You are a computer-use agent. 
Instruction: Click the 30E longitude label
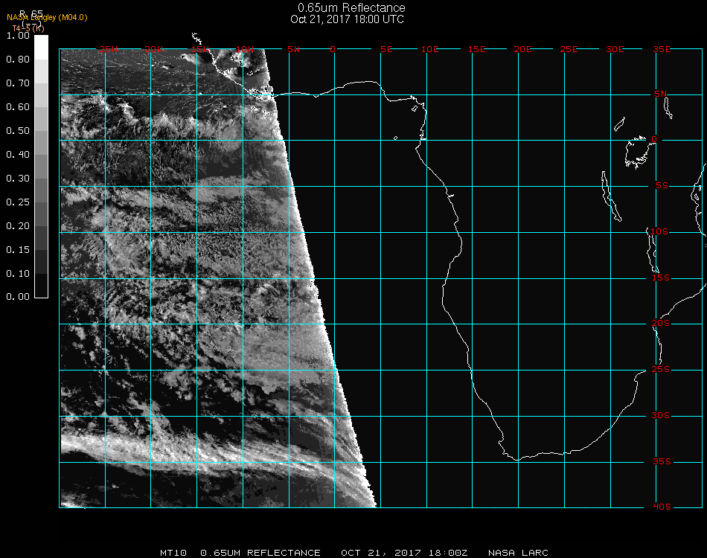[615, 49]
